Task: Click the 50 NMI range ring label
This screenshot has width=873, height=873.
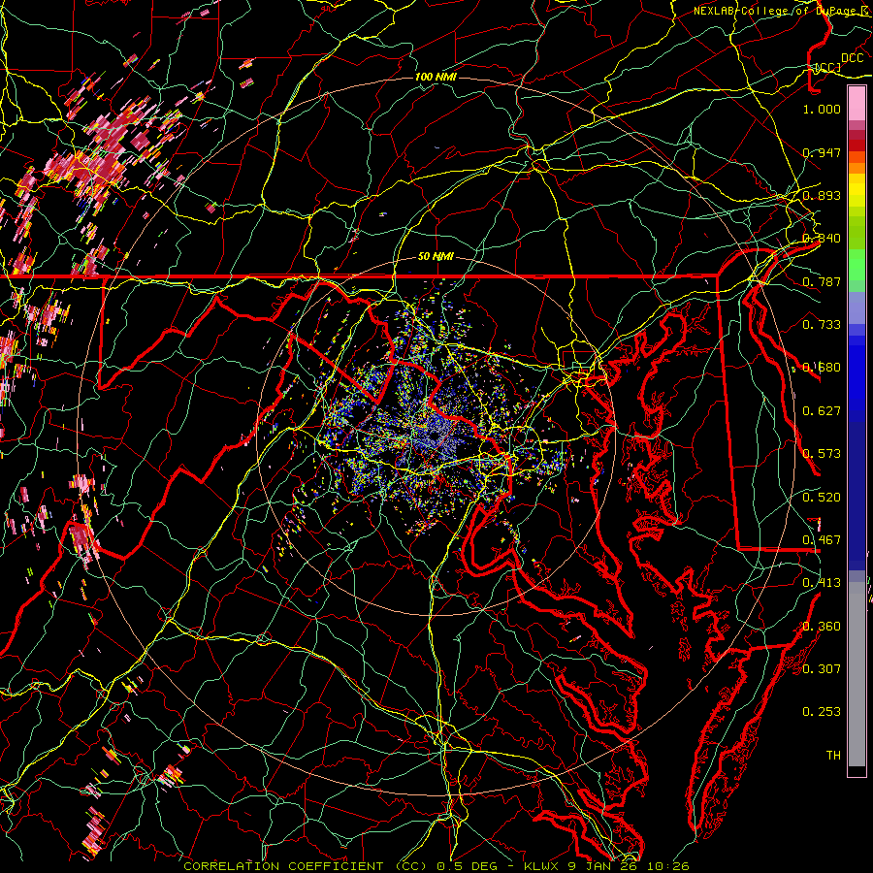Action: coord(436,257)
